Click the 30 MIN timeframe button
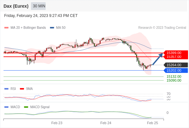 [x=38, y=6]
